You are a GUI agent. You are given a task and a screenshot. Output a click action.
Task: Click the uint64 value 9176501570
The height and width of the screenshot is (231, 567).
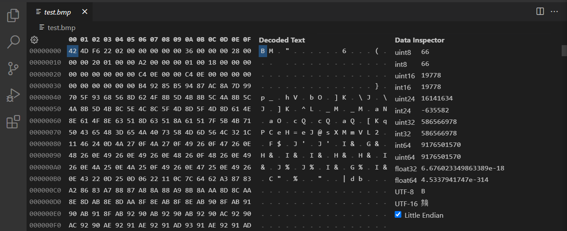[441, 157]
